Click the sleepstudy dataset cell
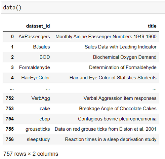The width and height of the screenshot is (165, 159). coord(38,140)
